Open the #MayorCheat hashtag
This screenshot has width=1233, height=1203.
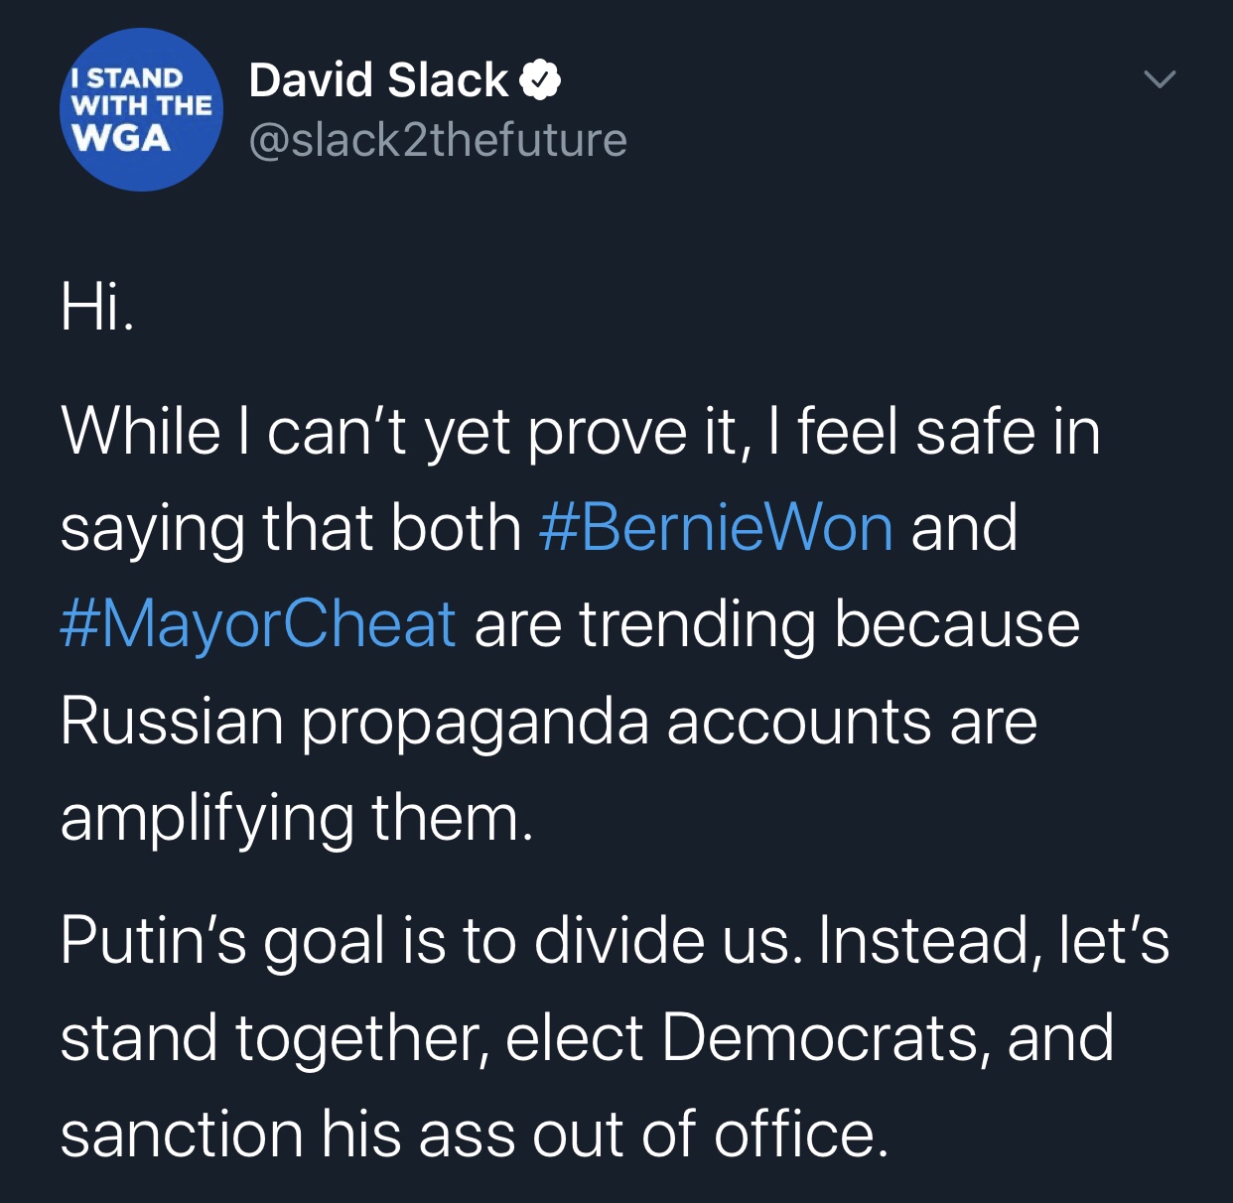pos(258,624)
